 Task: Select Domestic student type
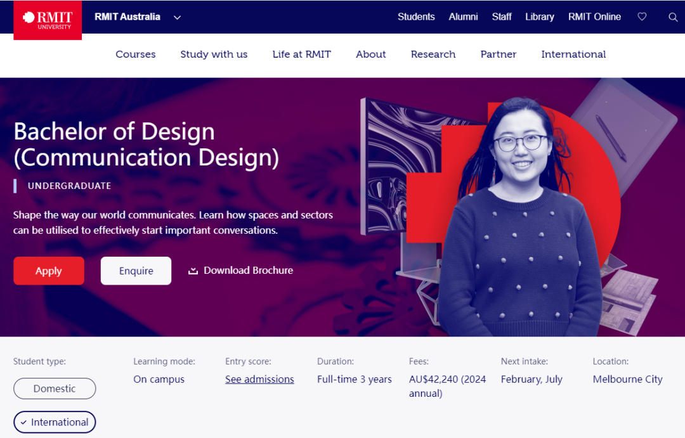click(55, 388)
